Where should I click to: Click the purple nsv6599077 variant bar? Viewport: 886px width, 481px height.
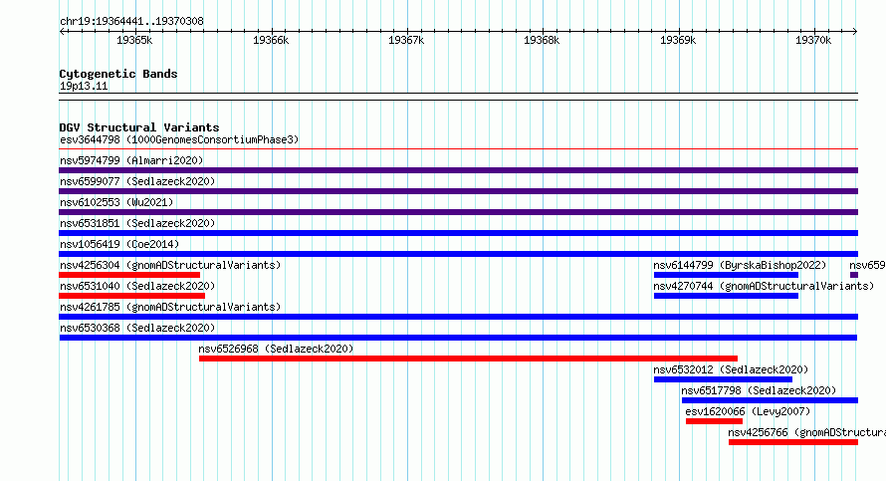458,191
